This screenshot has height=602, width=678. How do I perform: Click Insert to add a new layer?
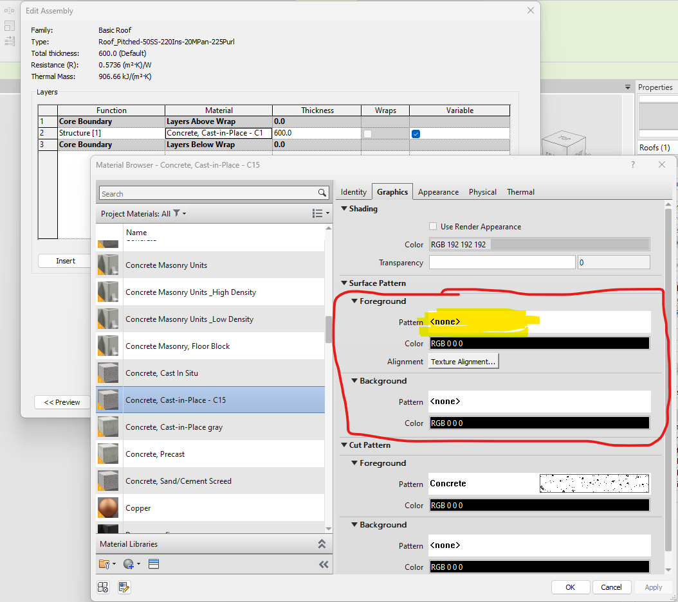(64, 261)
